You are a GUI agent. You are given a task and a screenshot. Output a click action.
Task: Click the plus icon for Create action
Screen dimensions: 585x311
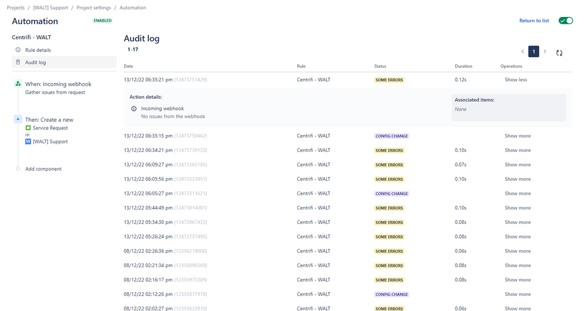tap(18, 119)
